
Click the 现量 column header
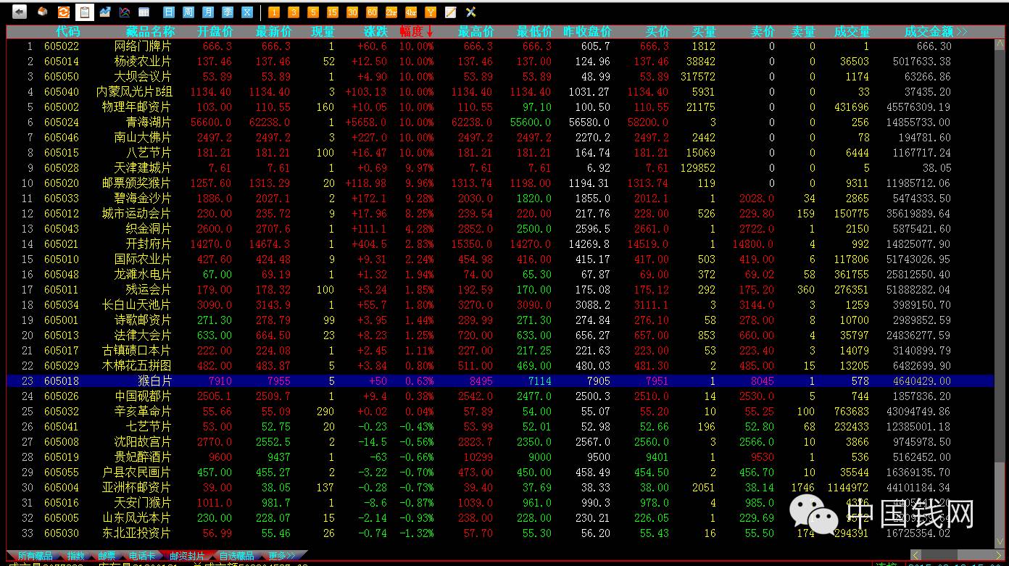323,32
